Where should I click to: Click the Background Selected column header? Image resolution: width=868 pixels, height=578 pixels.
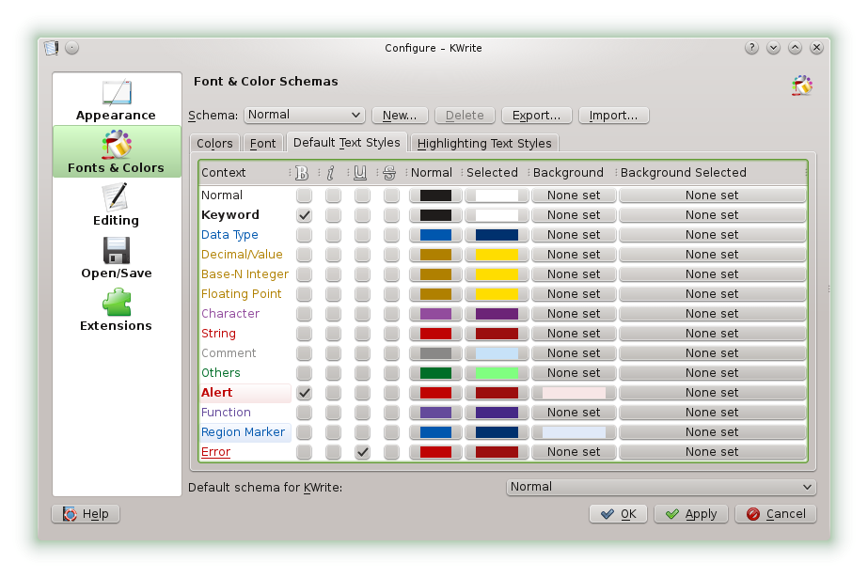click(x=711, y=173)
